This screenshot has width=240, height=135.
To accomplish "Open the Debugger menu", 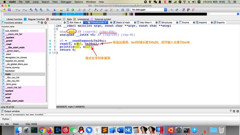I will (66, 2).
